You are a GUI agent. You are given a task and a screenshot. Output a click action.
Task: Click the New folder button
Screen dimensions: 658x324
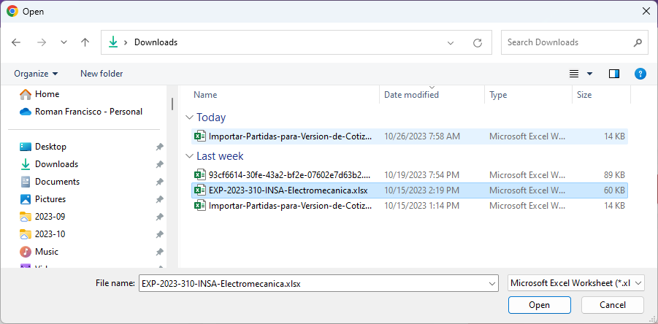(x=102, y=74)
